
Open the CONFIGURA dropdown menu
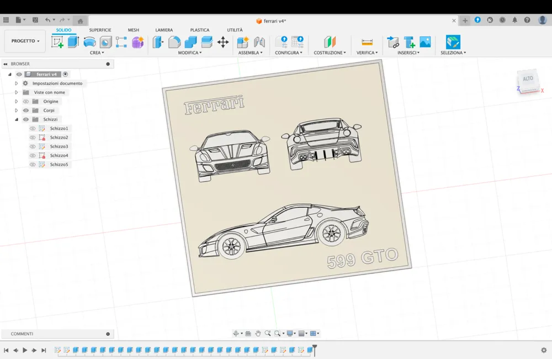289,53
